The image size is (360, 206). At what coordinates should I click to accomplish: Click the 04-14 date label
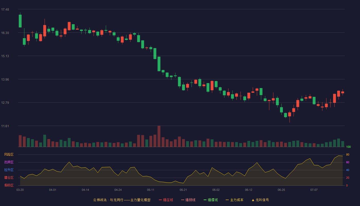click(x=85, y=190)
